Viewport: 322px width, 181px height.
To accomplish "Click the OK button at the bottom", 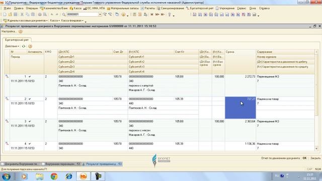I will pyautogui.click(x=304, y=158).
